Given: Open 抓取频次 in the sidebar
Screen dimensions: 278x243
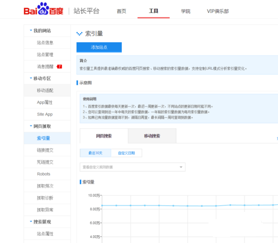Looking at the screenshot, I should pyautogui.click(x=47, y=186).
